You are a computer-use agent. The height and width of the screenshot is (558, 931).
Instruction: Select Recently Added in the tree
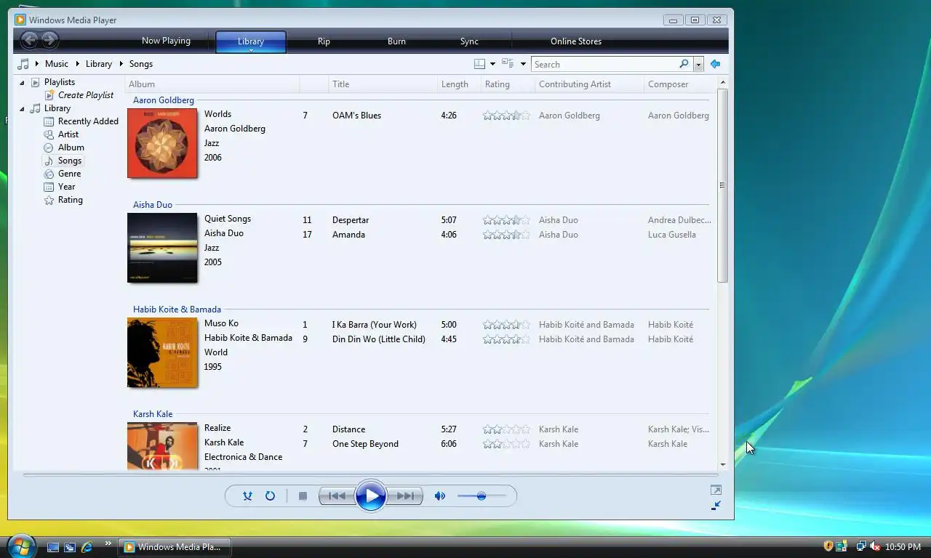(88, 121)
